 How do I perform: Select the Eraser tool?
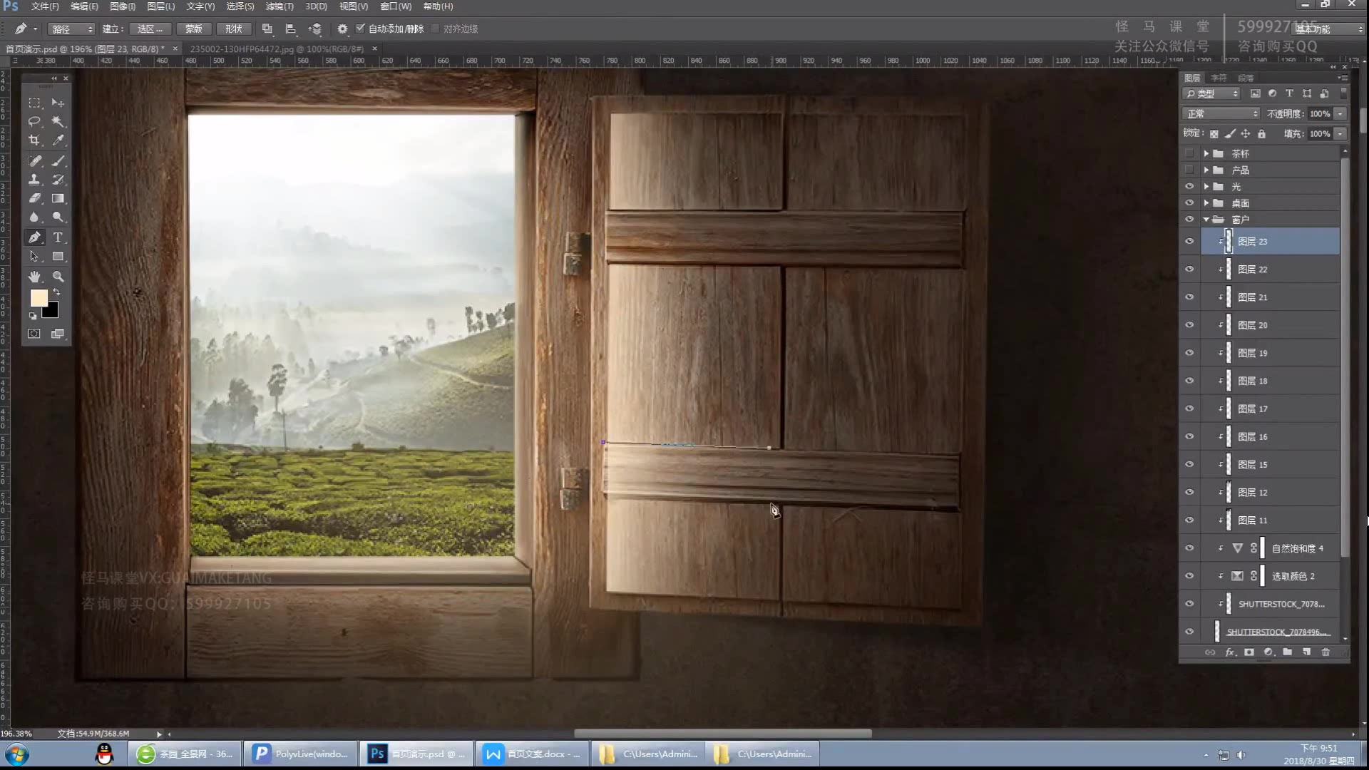34,198
